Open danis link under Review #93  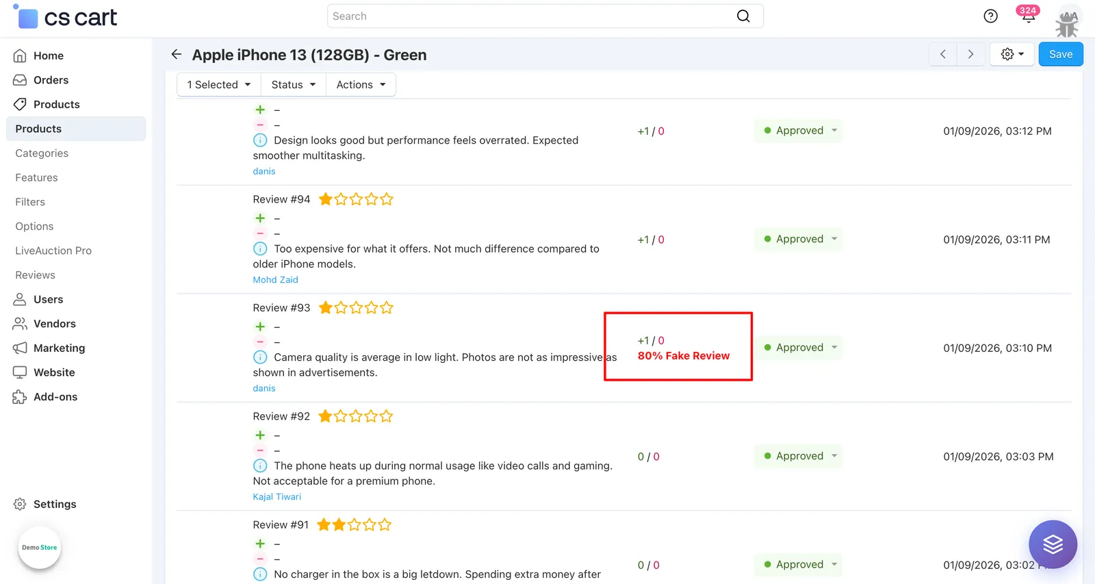pos(264,388)
